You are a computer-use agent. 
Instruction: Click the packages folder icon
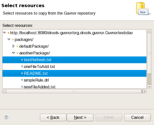pyautogui.click(x=13, y=40)
